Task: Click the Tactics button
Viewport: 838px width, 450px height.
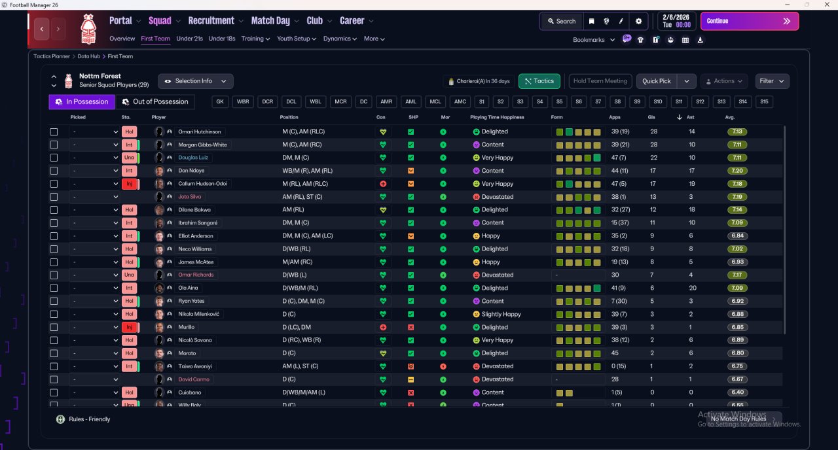Action: click(x=539, y=81)
